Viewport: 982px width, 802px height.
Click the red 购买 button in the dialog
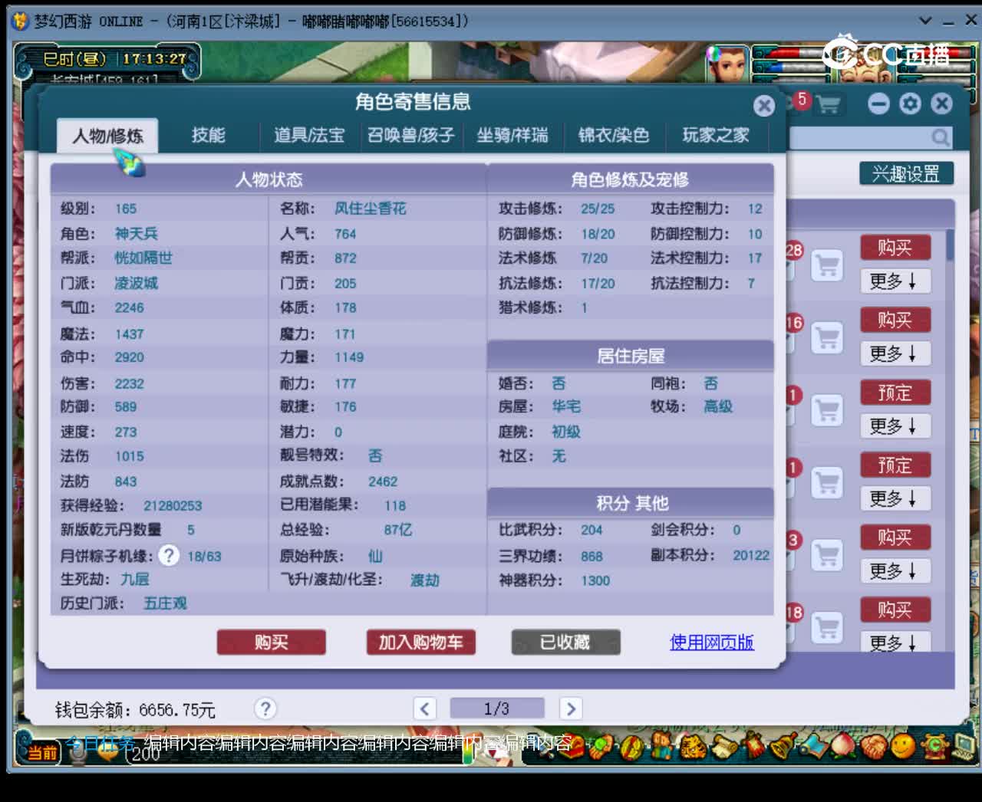click(271, 643)
